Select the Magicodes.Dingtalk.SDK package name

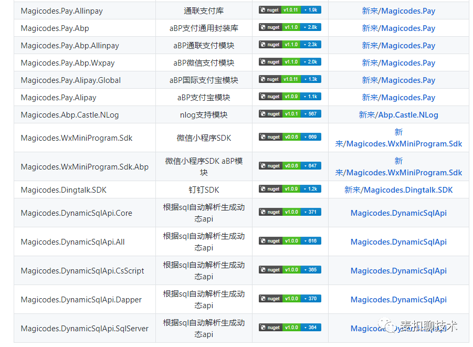pos(64,190)
